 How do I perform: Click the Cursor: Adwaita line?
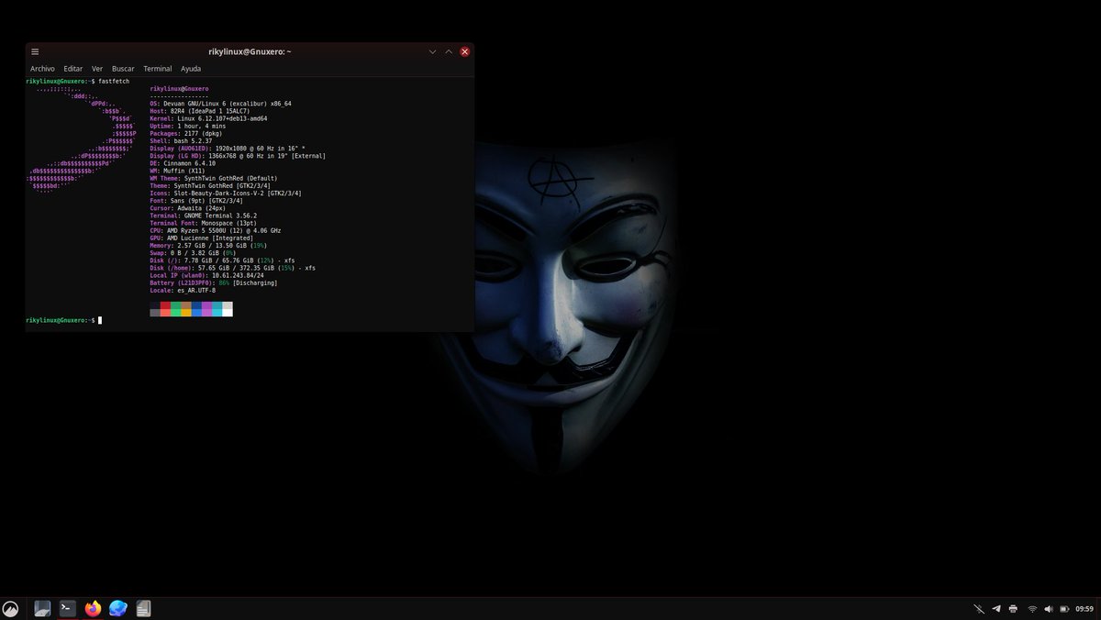187,207
